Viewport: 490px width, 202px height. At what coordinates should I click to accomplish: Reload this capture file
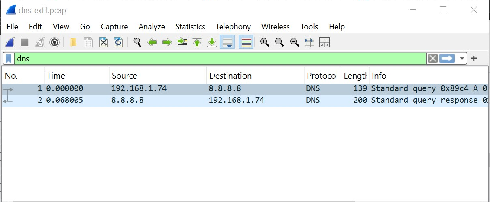point(118,42)
